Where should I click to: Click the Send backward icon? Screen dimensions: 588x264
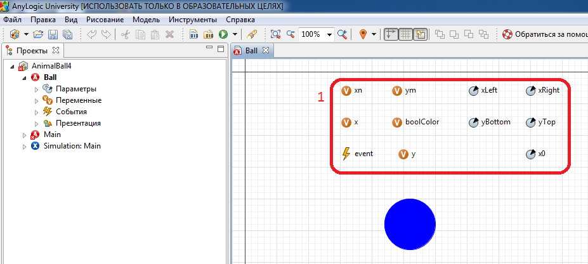469,34
